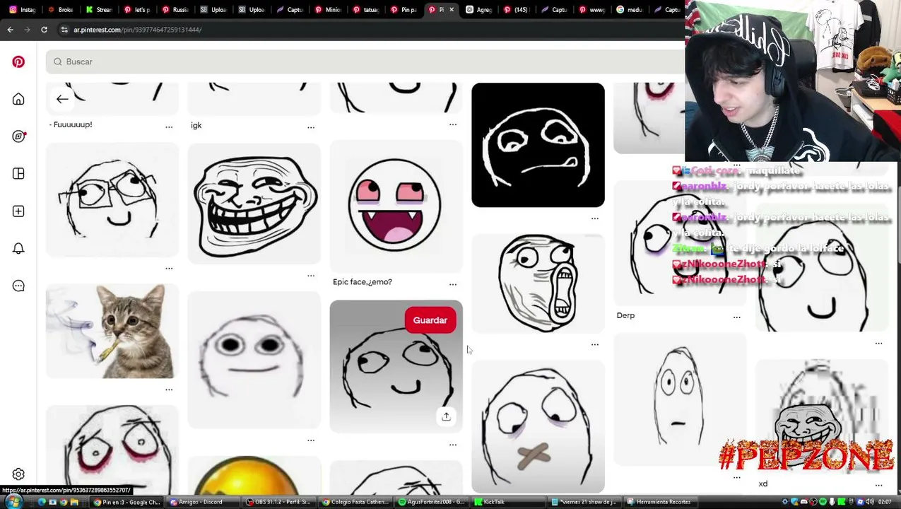The image size is (901, 509).
Task: Switch to the Instagram browser tab
Action: point(23,9)
